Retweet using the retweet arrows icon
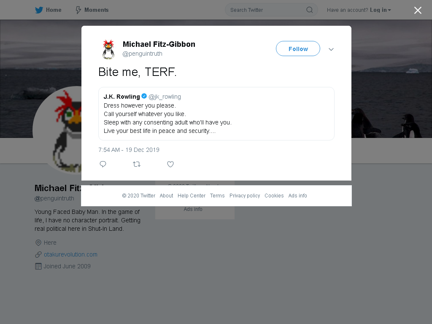This screenshot has height=324, width=432. pos(137,164)
